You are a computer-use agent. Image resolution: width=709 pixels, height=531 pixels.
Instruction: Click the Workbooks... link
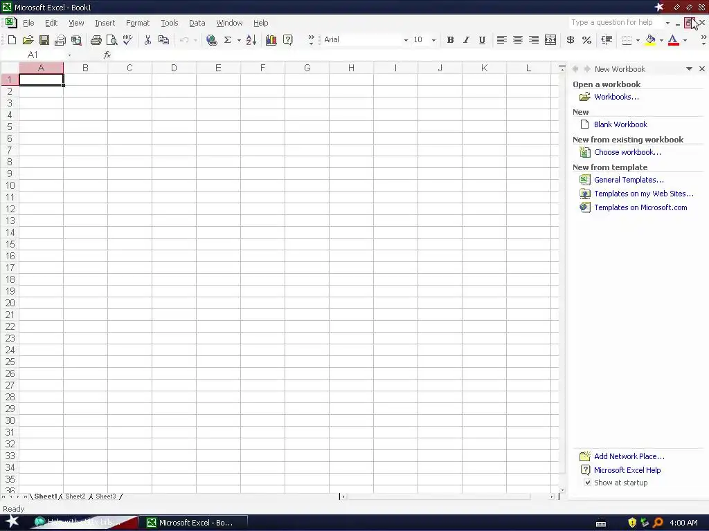pyautogui.click(x=616, y=97)
